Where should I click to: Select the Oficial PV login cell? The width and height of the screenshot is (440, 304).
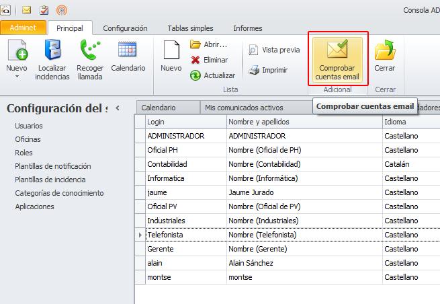click(186, 206)
